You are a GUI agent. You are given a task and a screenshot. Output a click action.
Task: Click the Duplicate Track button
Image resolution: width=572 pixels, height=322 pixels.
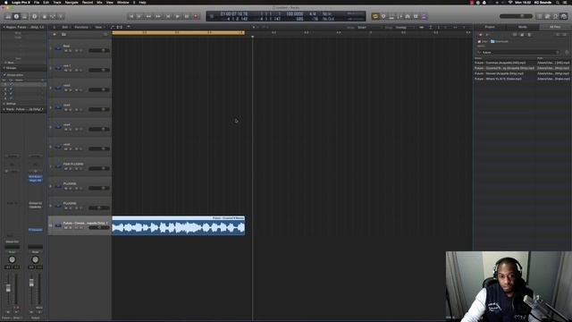pos(63,34)
